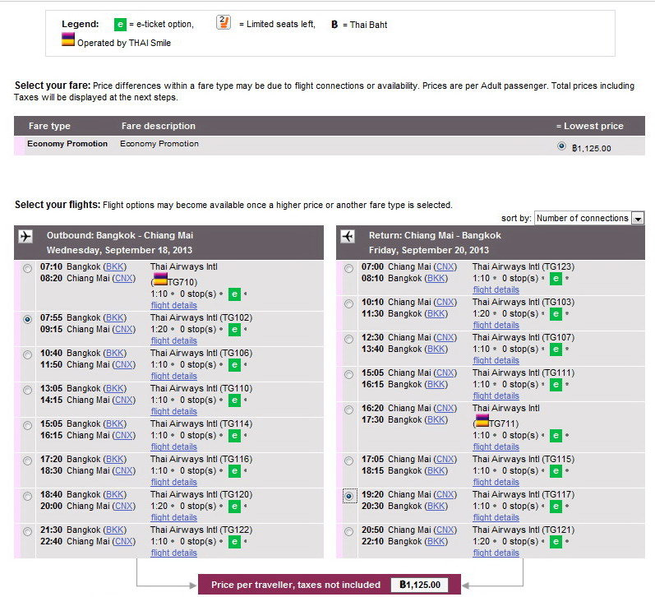
Task: Click CNX link in 16:15 outbound arrival row
Action: coord(123,435)
